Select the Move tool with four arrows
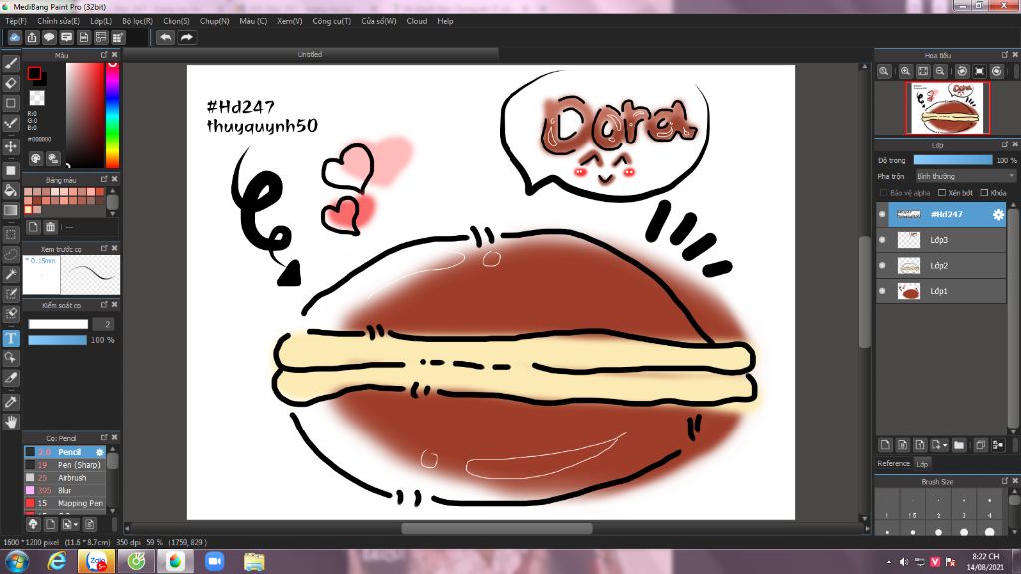The height and width of the screenshot is (574, 1021). [10, 147]
